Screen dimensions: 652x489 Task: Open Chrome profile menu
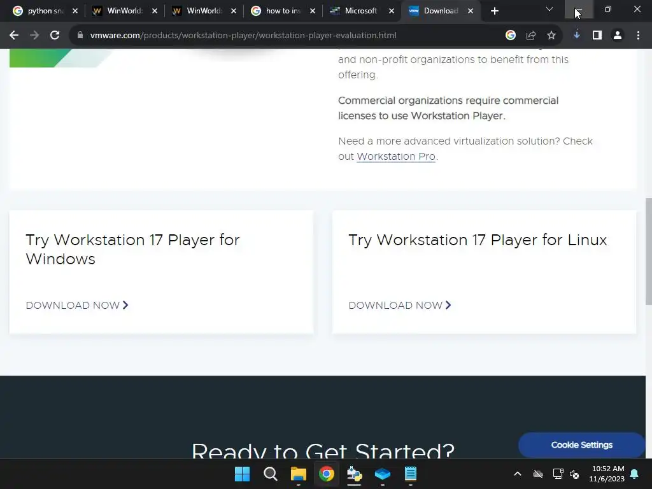click(618, 36)
